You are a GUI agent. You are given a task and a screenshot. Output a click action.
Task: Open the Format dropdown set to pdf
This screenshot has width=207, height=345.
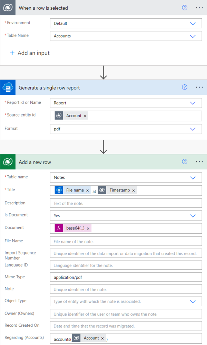193,128
